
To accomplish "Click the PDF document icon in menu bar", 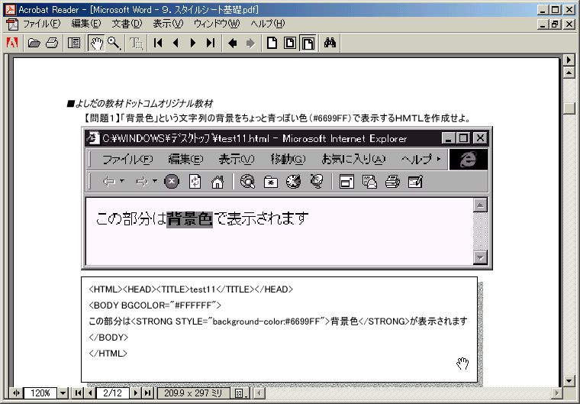I will coord(12,24).
